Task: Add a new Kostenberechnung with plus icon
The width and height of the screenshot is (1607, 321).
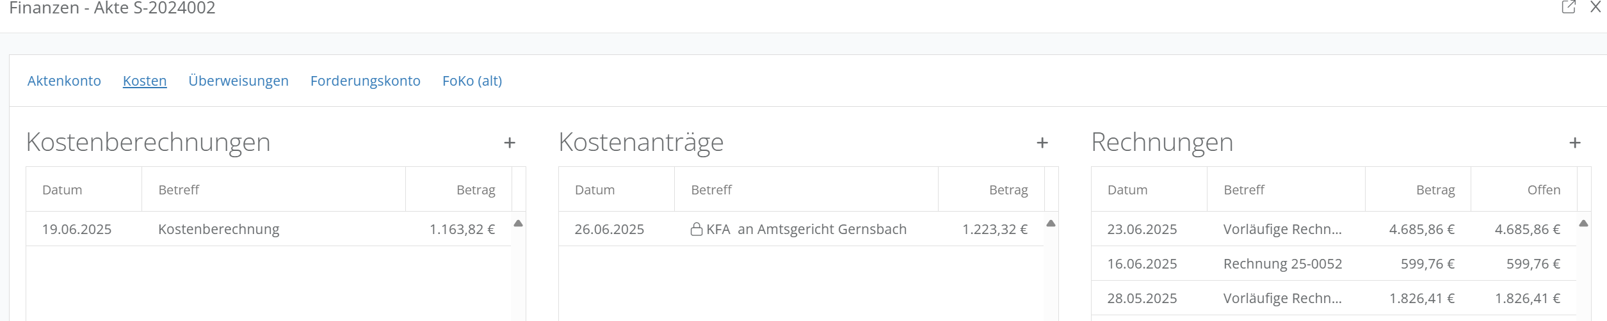Action: point(510,143)
